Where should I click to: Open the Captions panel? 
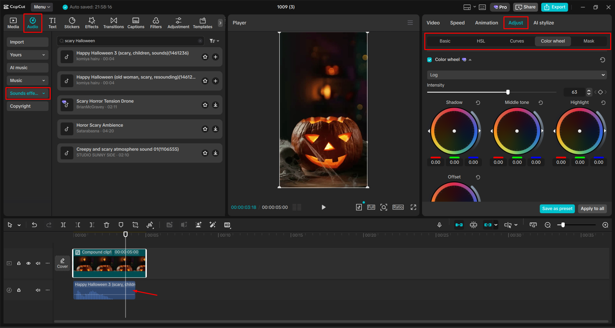(x=136, y=22)
